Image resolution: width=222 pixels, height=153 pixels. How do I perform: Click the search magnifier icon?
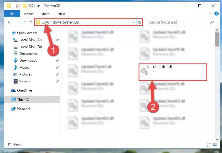(212, 22)
